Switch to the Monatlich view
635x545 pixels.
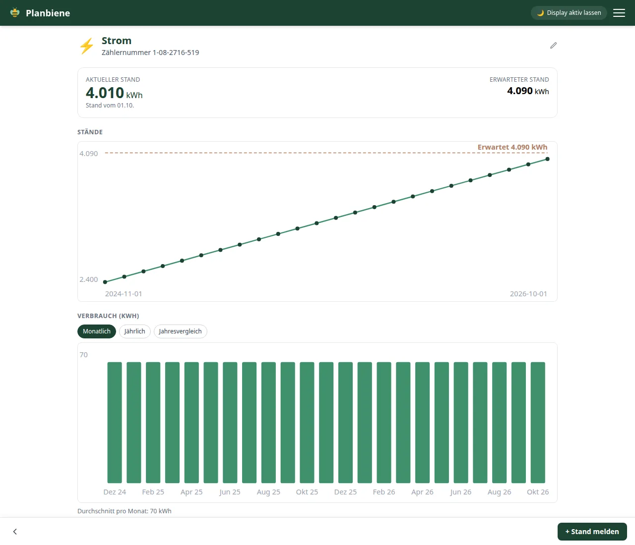point(97,331)
